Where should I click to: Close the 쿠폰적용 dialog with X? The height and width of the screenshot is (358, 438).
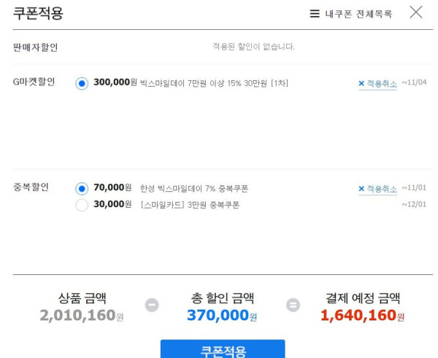[416, 12]
